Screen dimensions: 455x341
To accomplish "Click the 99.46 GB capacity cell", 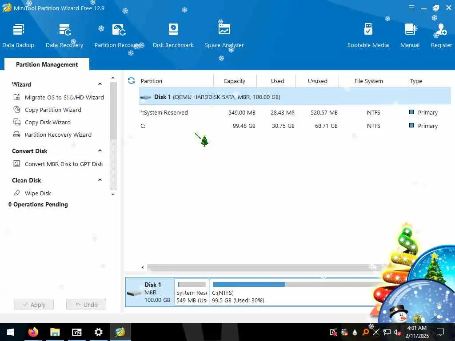I will pos(244,126).
